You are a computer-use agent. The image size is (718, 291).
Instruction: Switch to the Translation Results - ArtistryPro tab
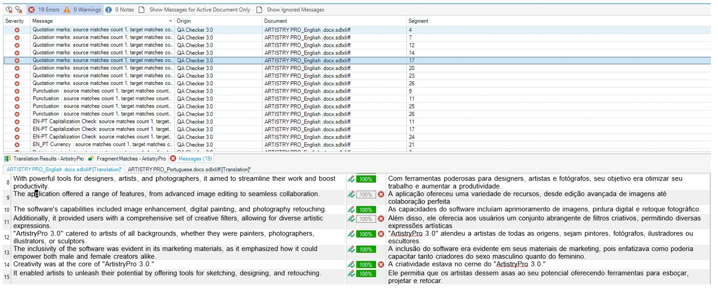pos(44,159)
